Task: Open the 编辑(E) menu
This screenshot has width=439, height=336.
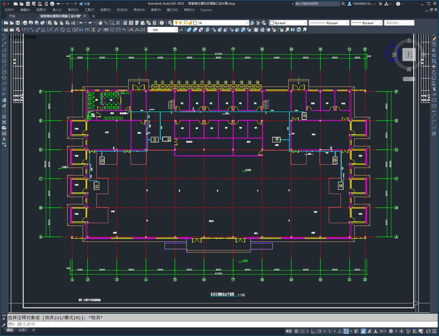Action: [x=25, y=10]
